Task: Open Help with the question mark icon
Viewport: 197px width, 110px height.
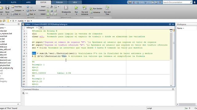Action: tap(156, 2)
